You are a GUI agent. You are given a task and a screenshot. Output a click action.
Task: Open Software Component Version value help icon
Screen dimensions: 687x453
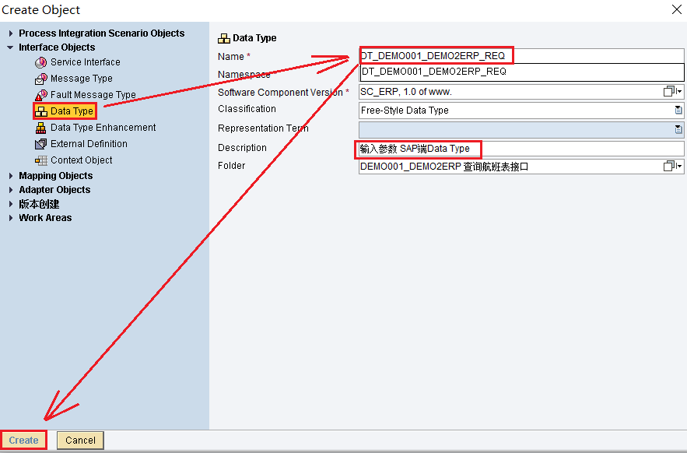(669, 92)
